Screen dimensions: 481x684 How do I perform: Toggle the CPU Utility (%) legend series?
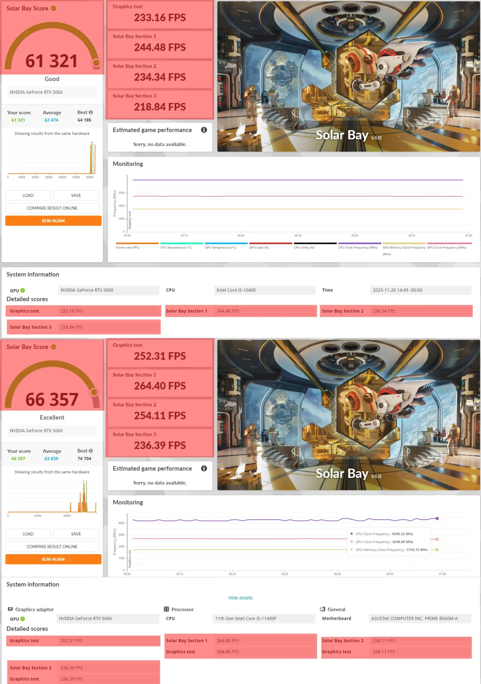(315, 246)
